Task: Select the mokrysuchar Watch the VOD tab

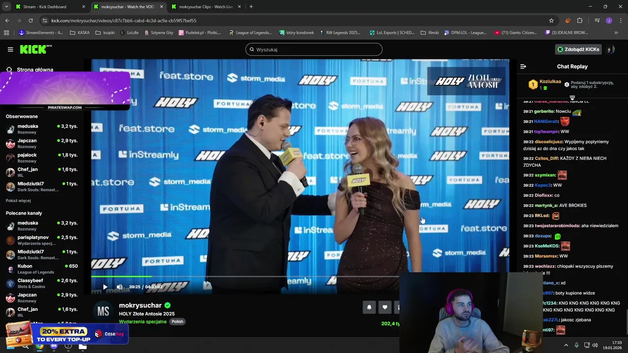Action: click(x=128, y=7)
